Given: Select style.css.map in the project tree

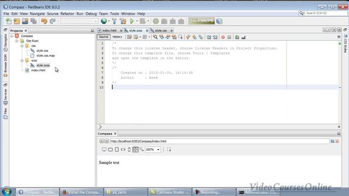Looking at the screenshot, I should tap(46, 56).
